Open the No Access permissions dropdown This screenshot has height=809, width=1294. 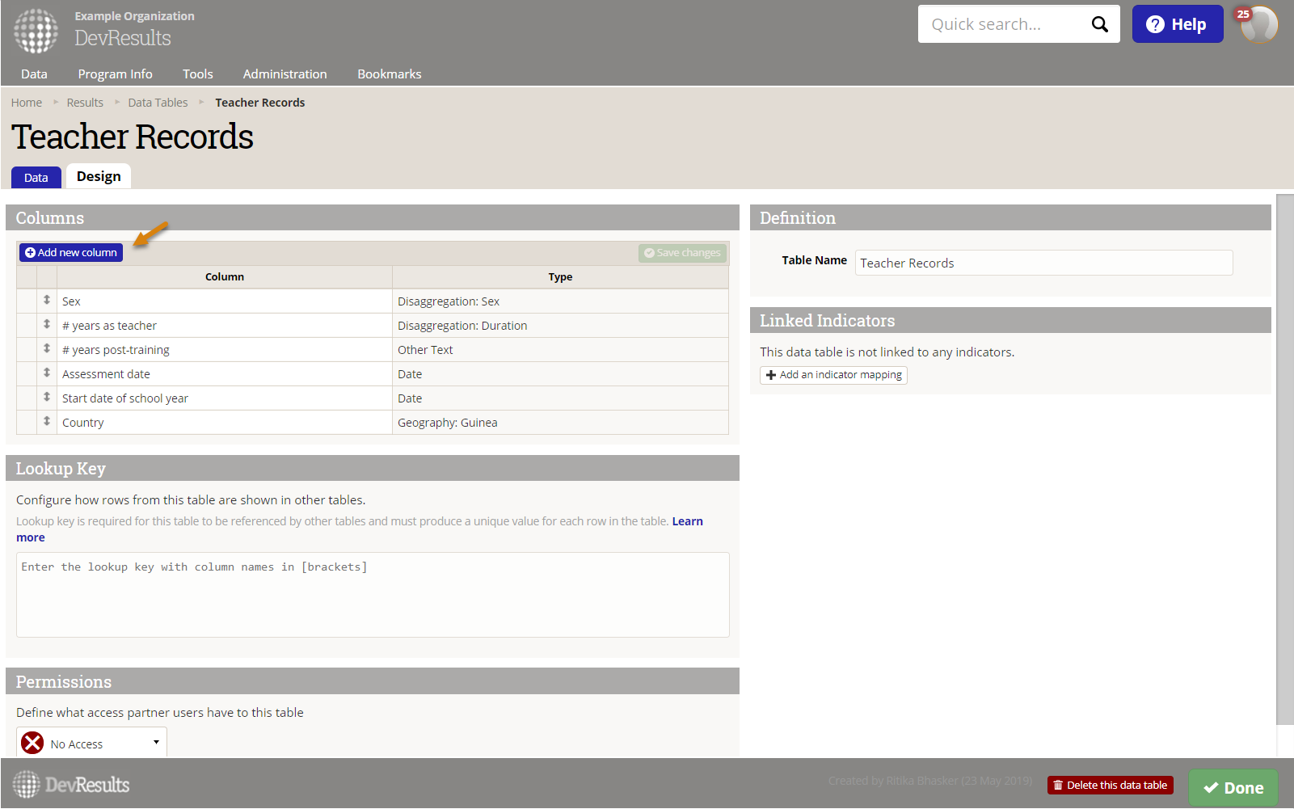(x=91, y=743)
